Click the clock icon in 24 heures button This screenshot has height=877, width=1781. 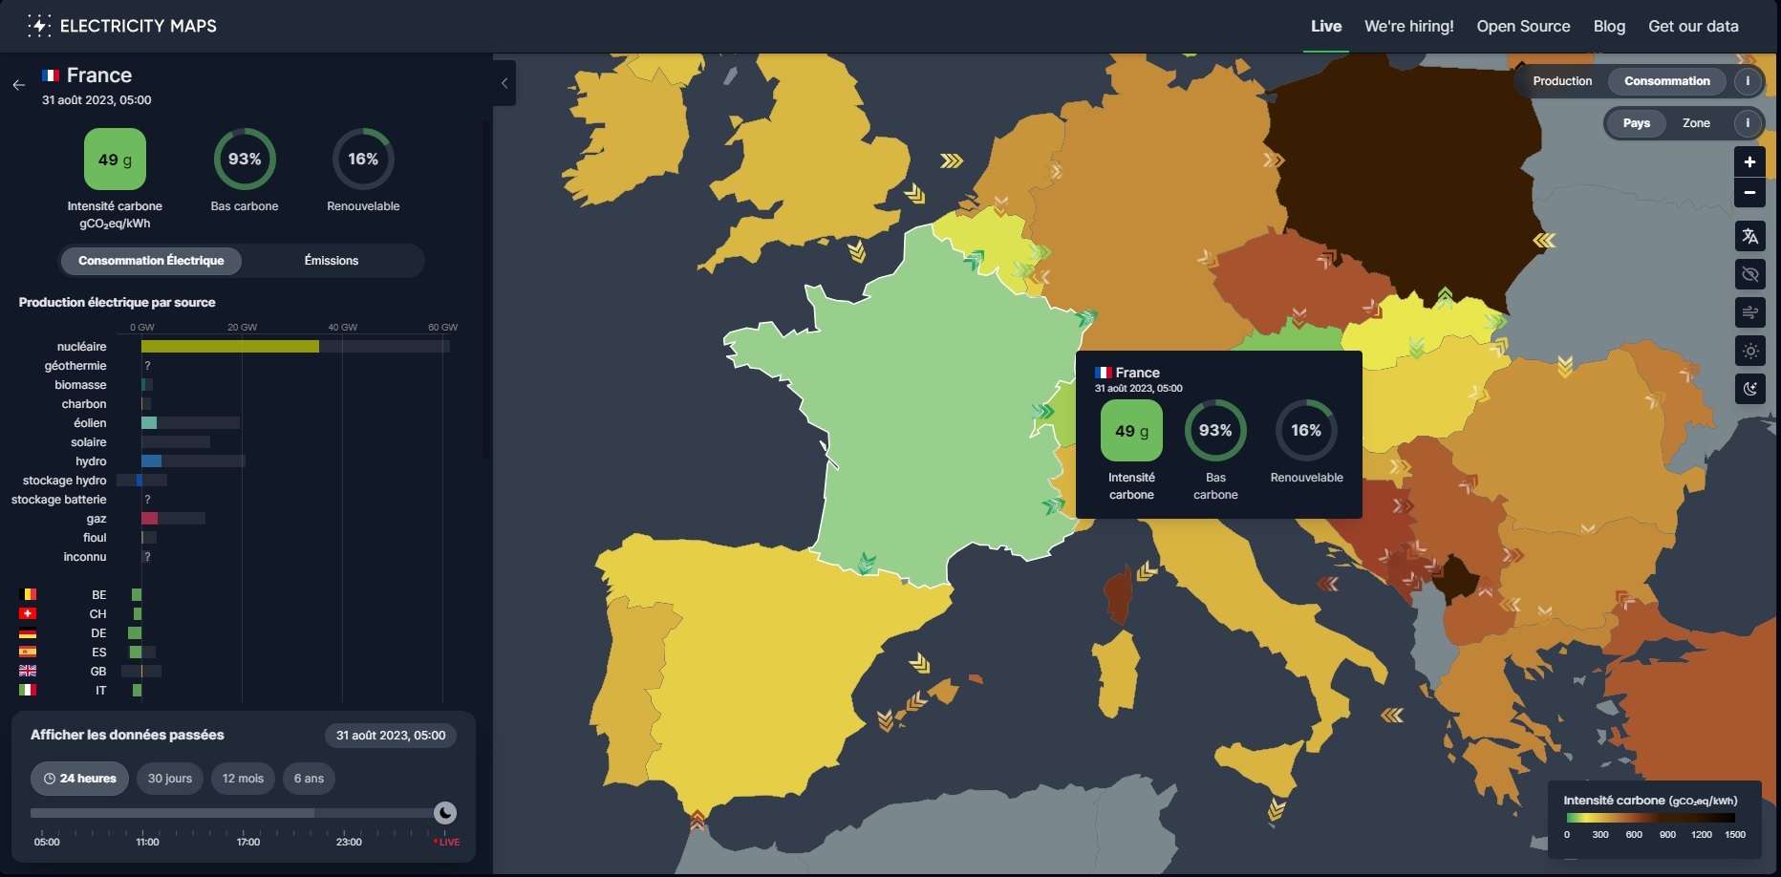50,779
